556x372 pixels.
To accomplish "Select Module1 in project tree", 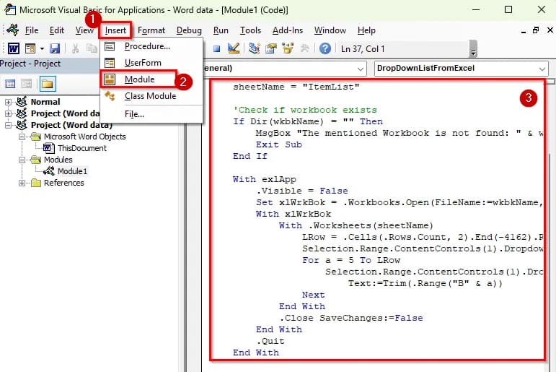I will coord(72,171).
